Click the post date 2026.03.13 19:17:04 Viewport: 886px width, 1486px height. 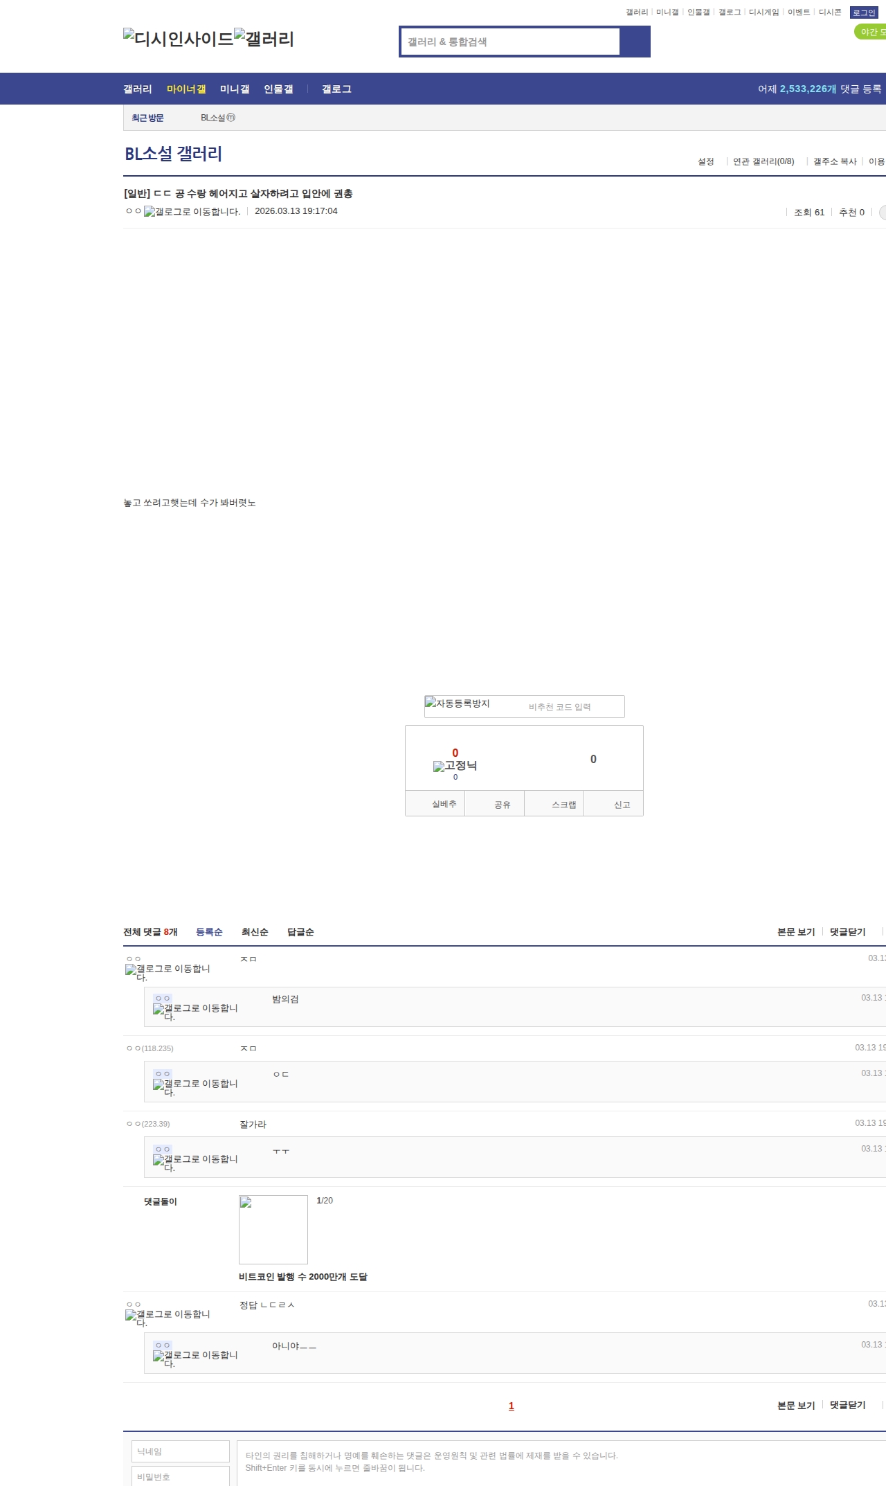coord(296,211)
